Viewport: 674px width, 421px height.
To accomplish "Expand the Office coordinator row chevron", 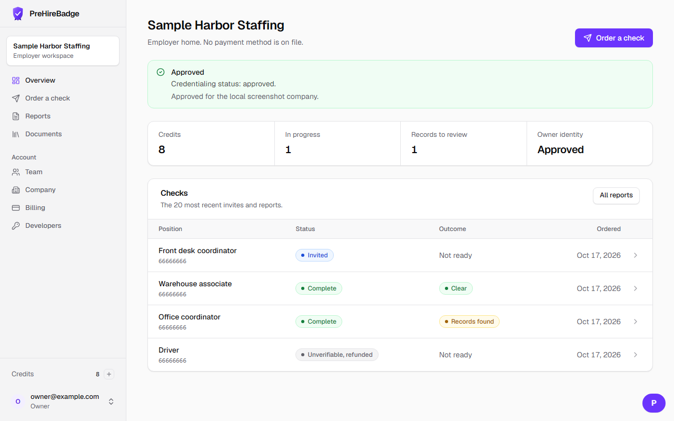I will [x=636, y=322].
